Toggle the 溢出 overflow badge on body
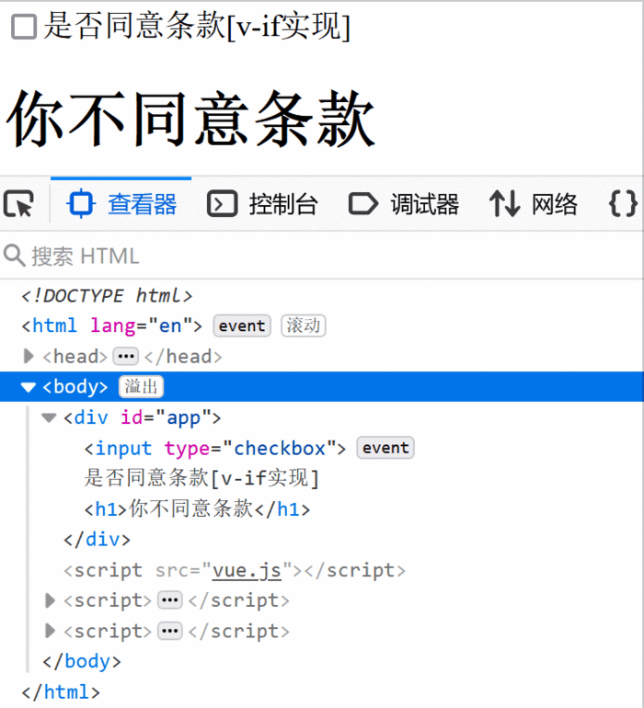This screenshot has height=708, width=644. [x=141, y=387]
